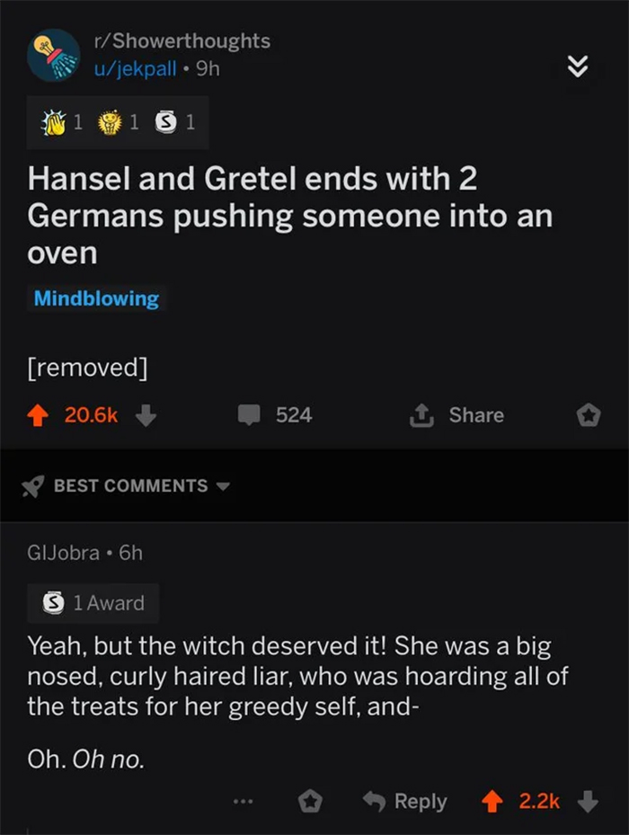Share the post
This screenshot has height=835, width=629.
[x=456, y=415]
